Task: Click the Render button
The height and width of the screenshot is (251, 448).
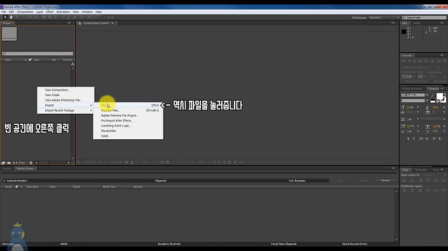Action: point(386,181)
